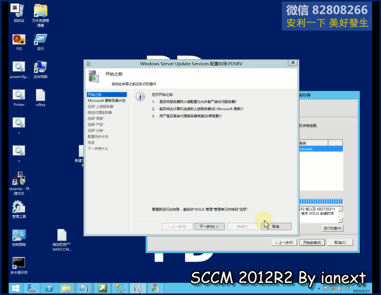Open Server Manager from the taskbar
Image resolution: width=381 pixels, height=295 pixels.
pos(31,288)
